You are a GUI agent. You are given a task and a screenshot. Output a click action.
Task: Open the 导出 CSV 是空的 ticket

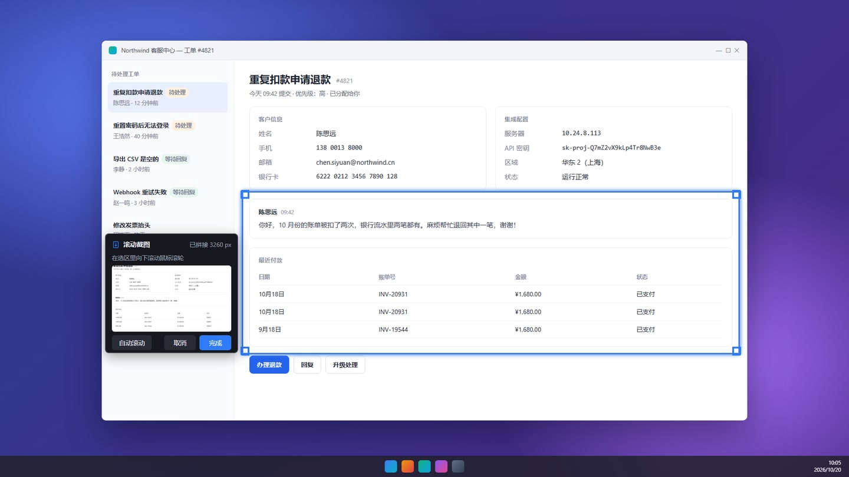[167, 164]
